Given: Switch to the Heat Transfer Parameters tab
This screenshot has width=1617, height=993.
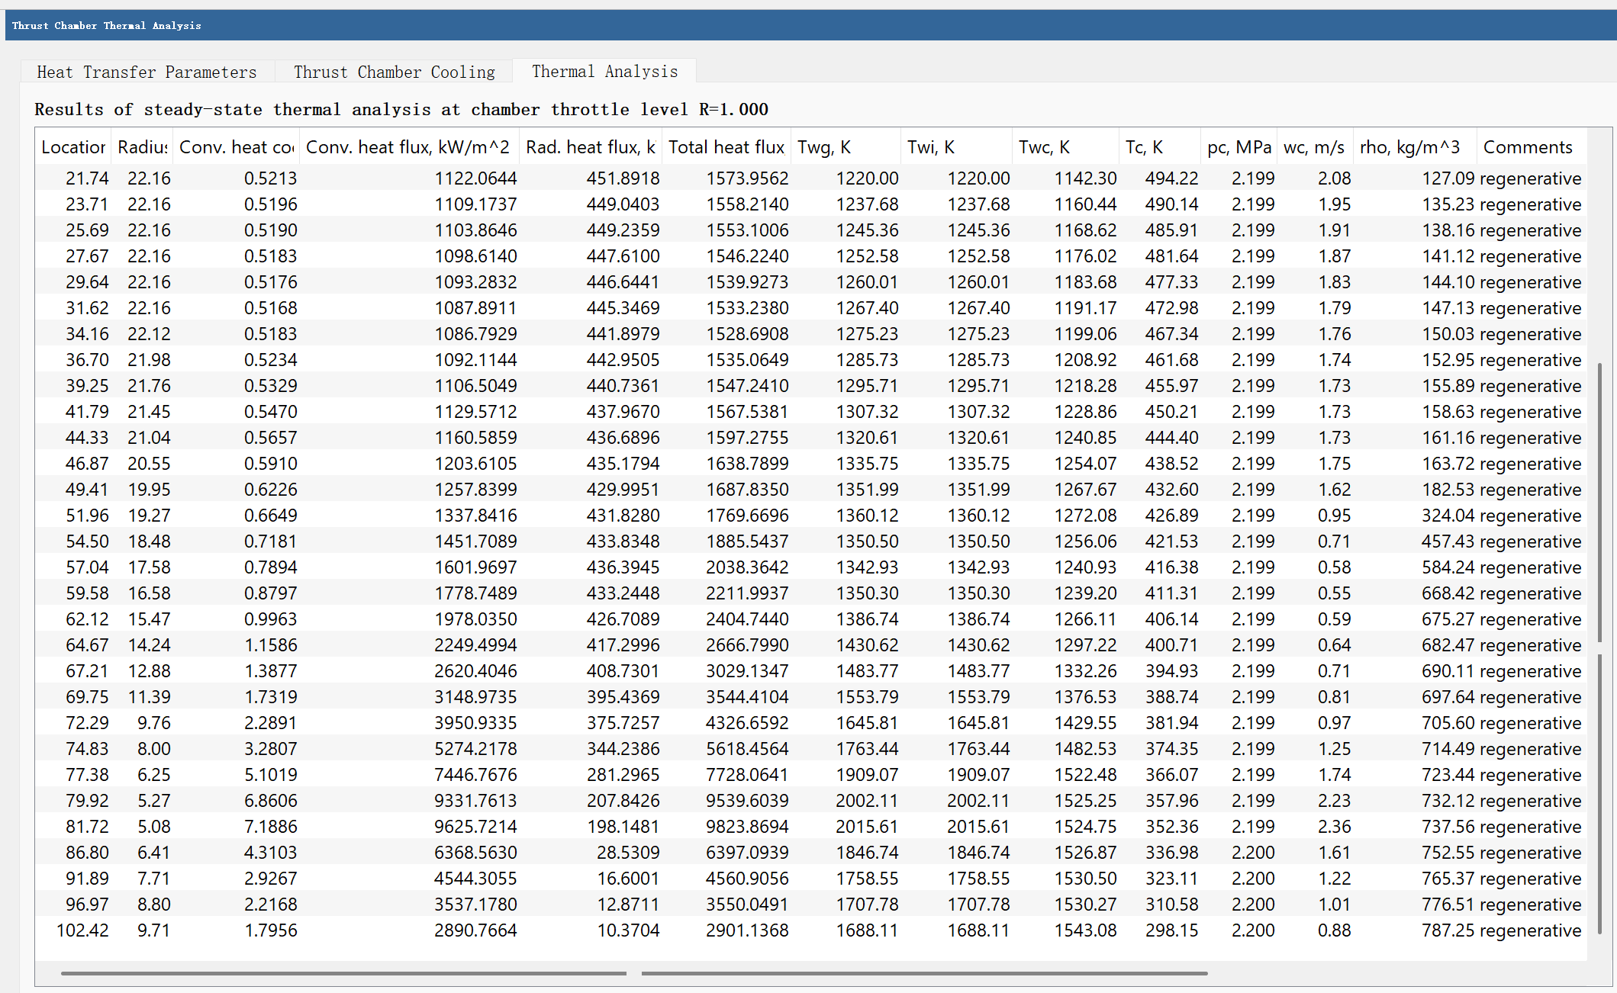Looking at the screenshot, I should click(x=147, y=71).
